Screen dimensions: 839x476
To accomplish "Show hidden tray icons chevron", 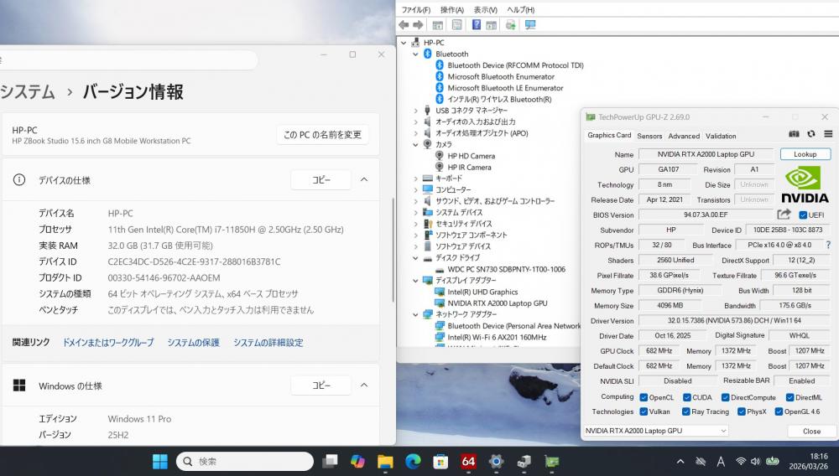I will click(x=680, y=461).
